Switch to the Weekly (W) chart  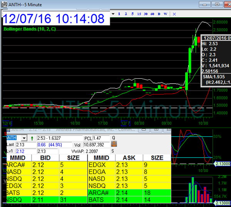[165, 14]
